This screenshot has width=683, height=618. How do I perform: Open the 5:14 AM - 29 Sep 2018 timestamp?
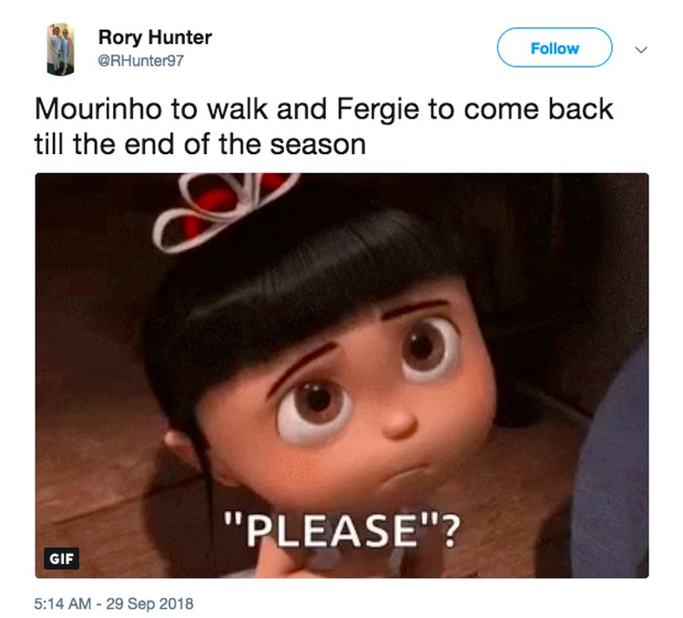click(x=114, y=603)
